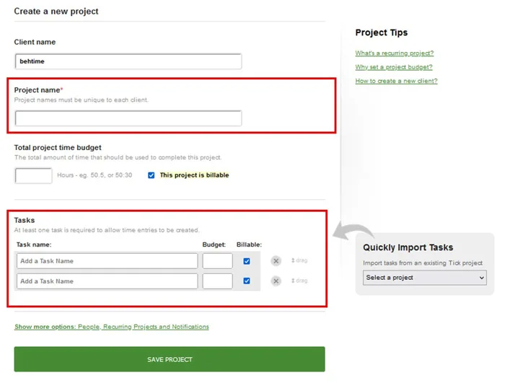The width and height of the screenshot is (505, 383).
Task: Open 'Why set a project budget?' link
Action: [393, 67]
